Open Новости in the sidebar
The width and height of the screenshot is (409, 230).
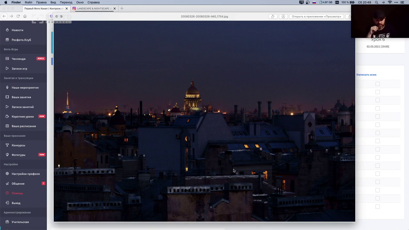point(17,30)
